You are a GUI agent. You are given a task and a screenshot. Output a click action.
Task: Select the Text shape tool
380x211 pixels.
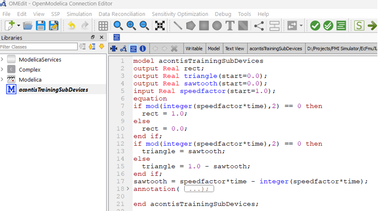coord(230,26)
